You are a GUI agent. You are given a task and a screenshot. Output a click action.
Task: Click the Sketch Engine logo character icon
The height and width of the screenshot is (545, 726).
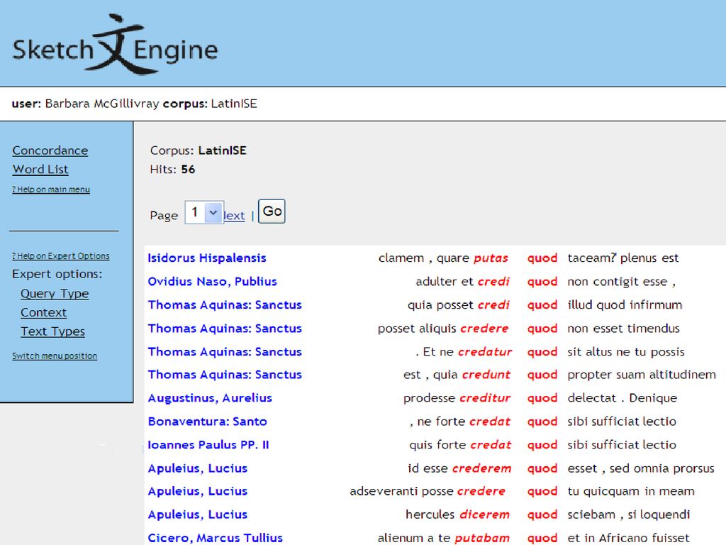116,45
